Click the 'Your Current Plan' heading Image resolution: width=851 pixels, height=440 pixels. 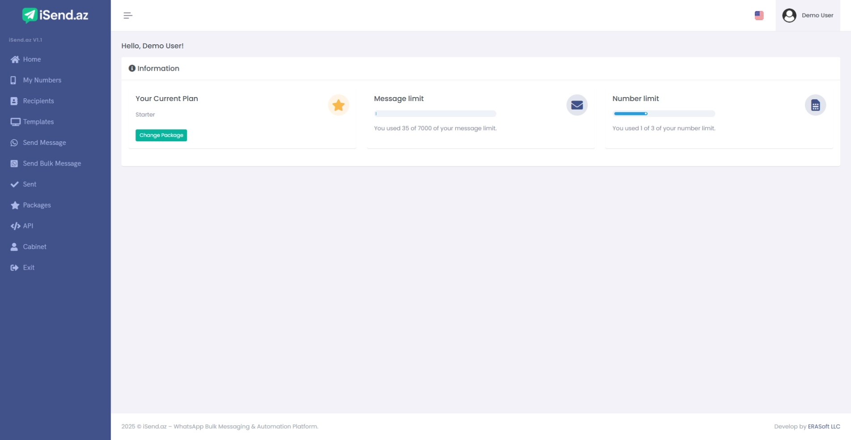click(167, 99)
